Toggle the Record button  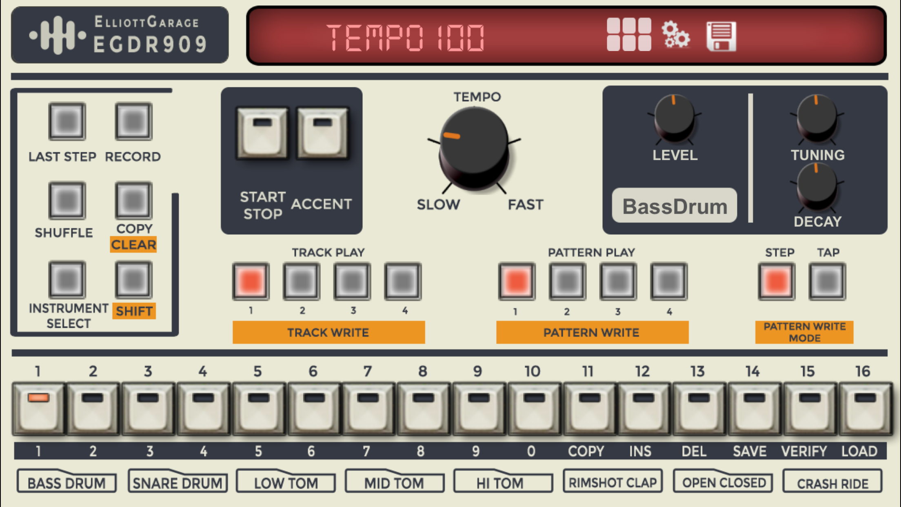pos(133,122)
